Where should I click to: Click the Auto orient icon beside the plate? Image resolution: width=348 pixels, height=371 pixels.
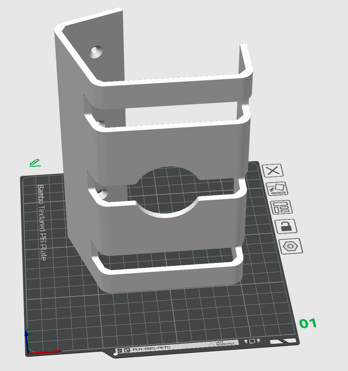pos(277,189)
